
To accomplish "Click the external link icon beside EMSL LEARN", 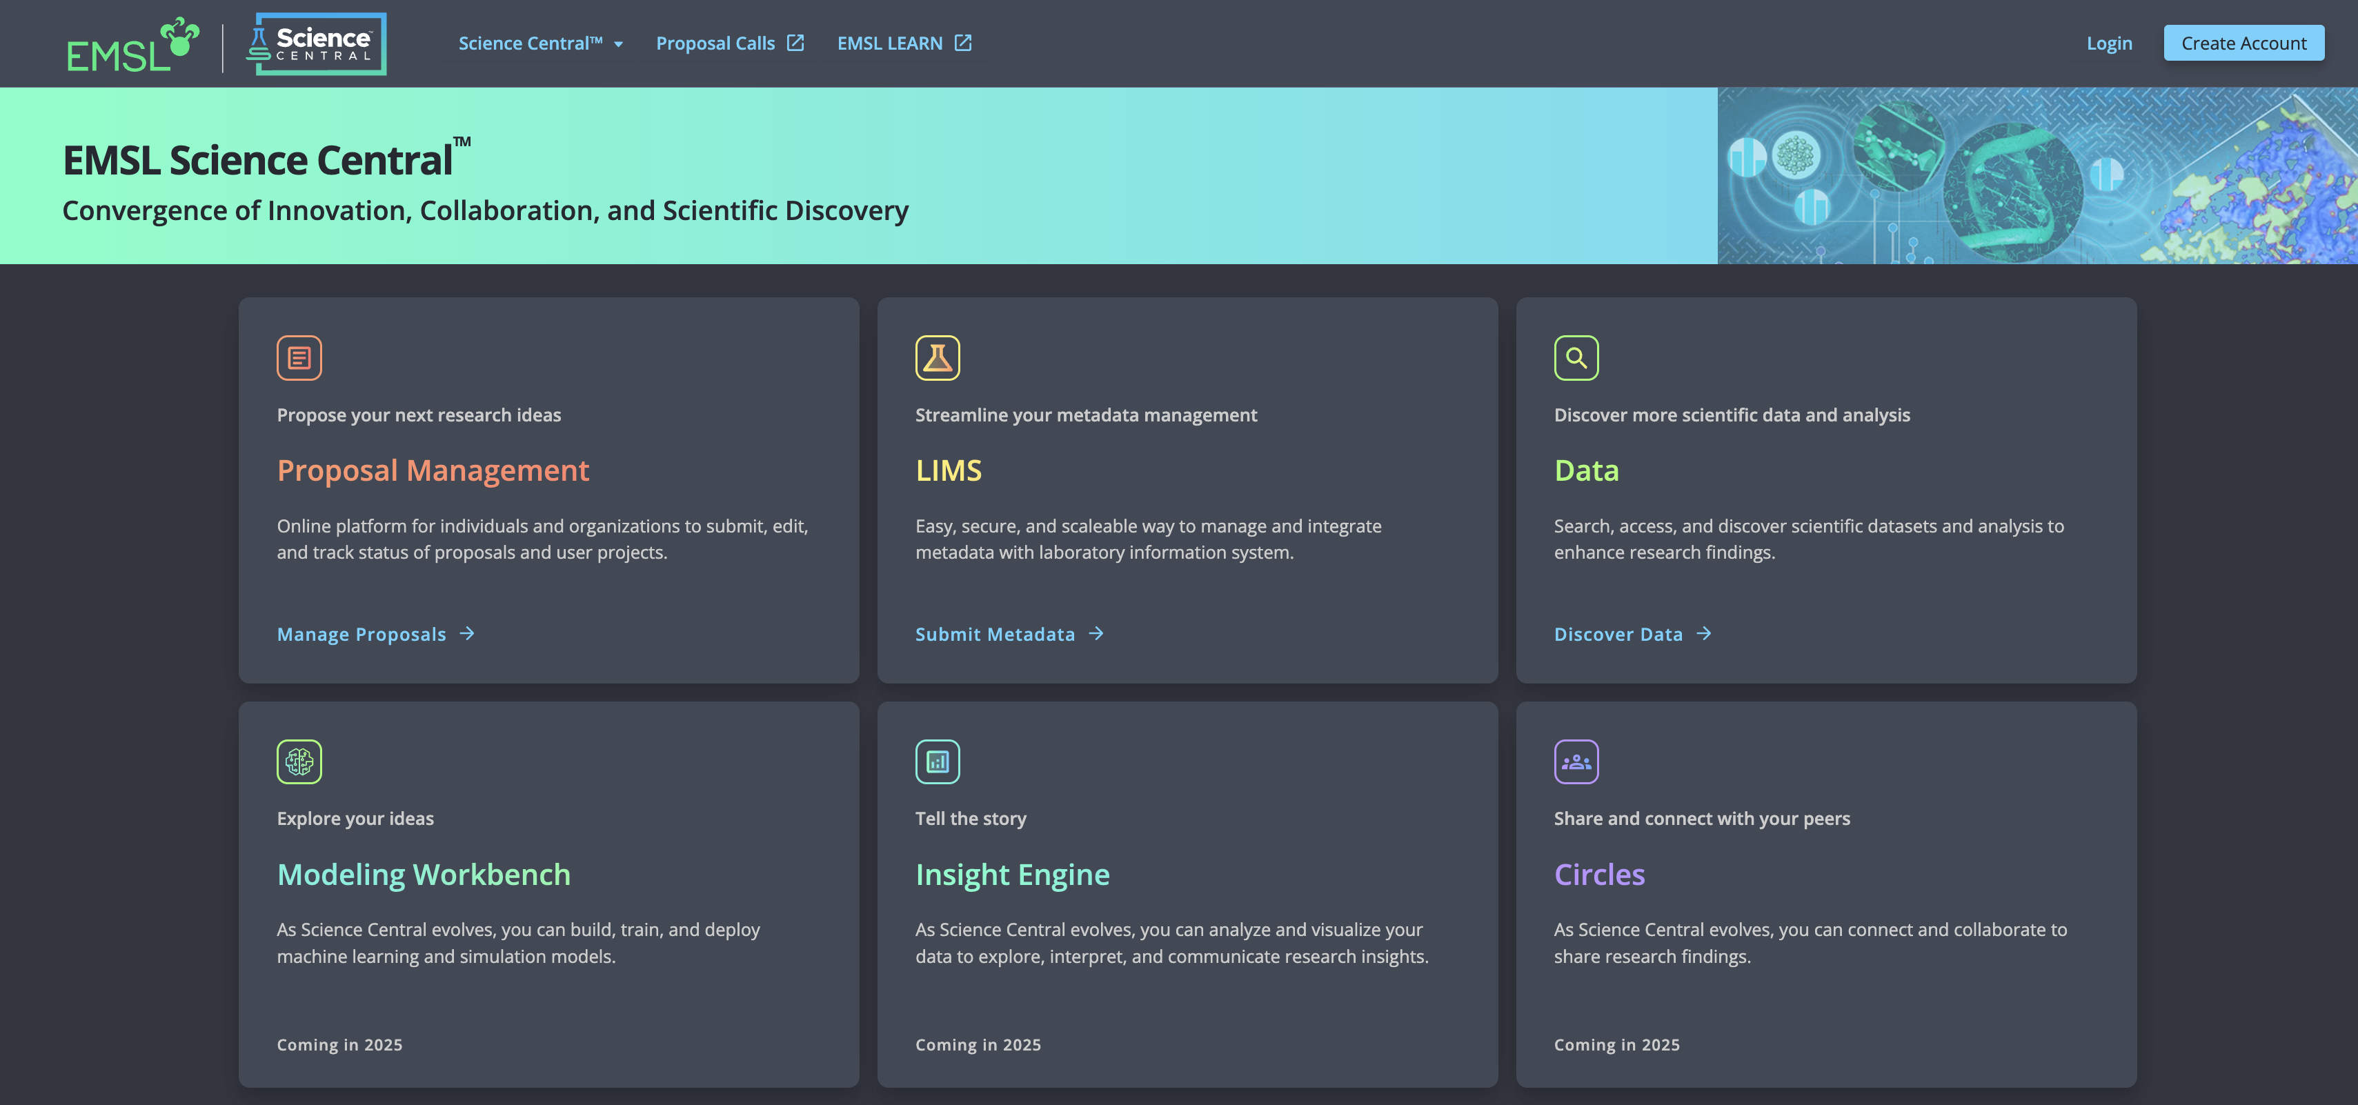I will point(963,43).
